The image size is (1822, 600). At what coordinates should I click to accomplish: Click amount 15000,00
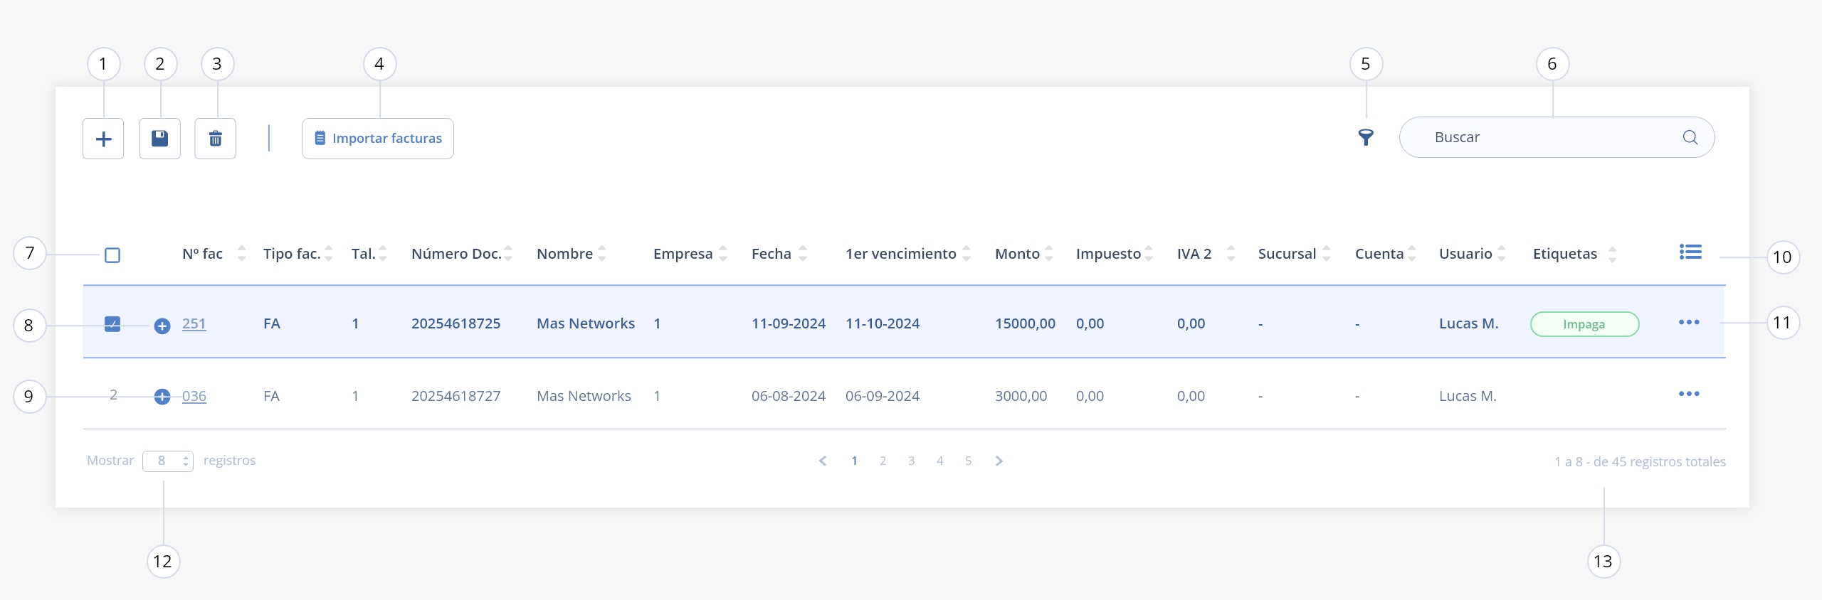click(1025, 323)
